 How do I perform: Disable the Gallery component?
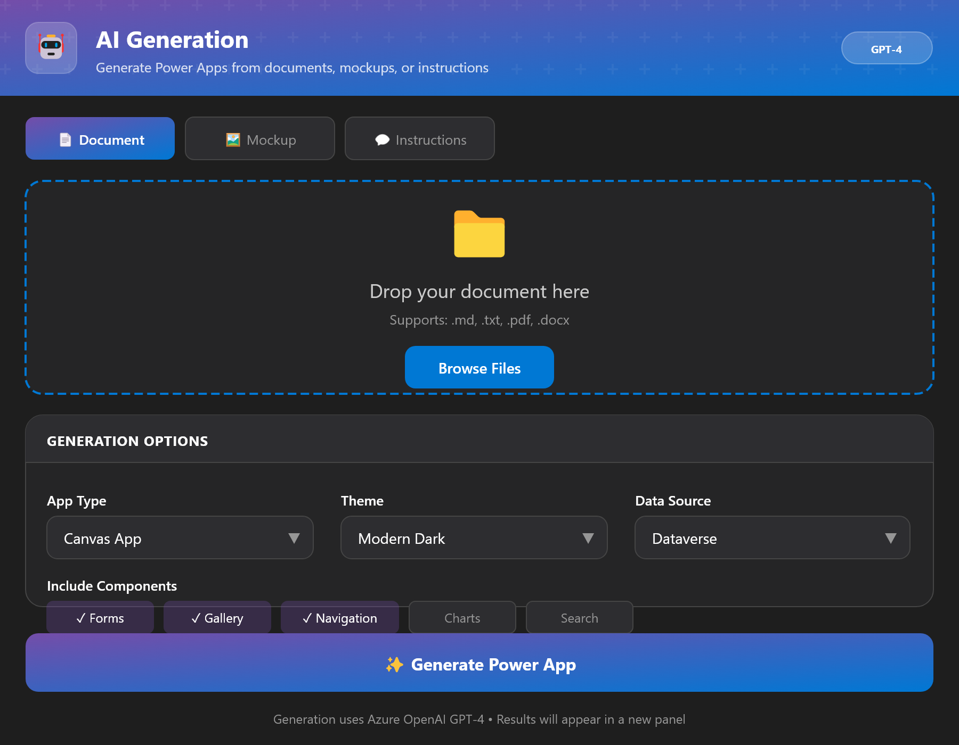tap(217, 618)
